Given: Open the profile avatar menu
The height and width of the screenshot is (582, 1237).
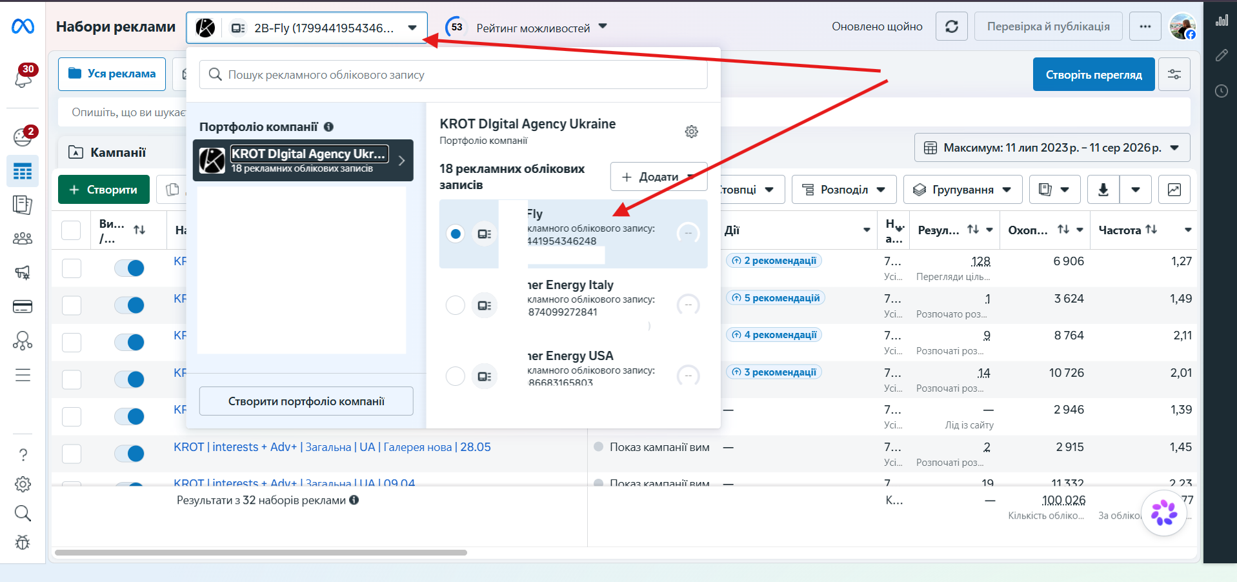Looking at the screenshot, I should pos(1183,26).
